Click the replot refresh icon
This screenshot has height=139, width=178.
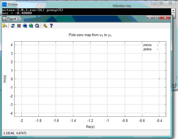click(13, 26)
